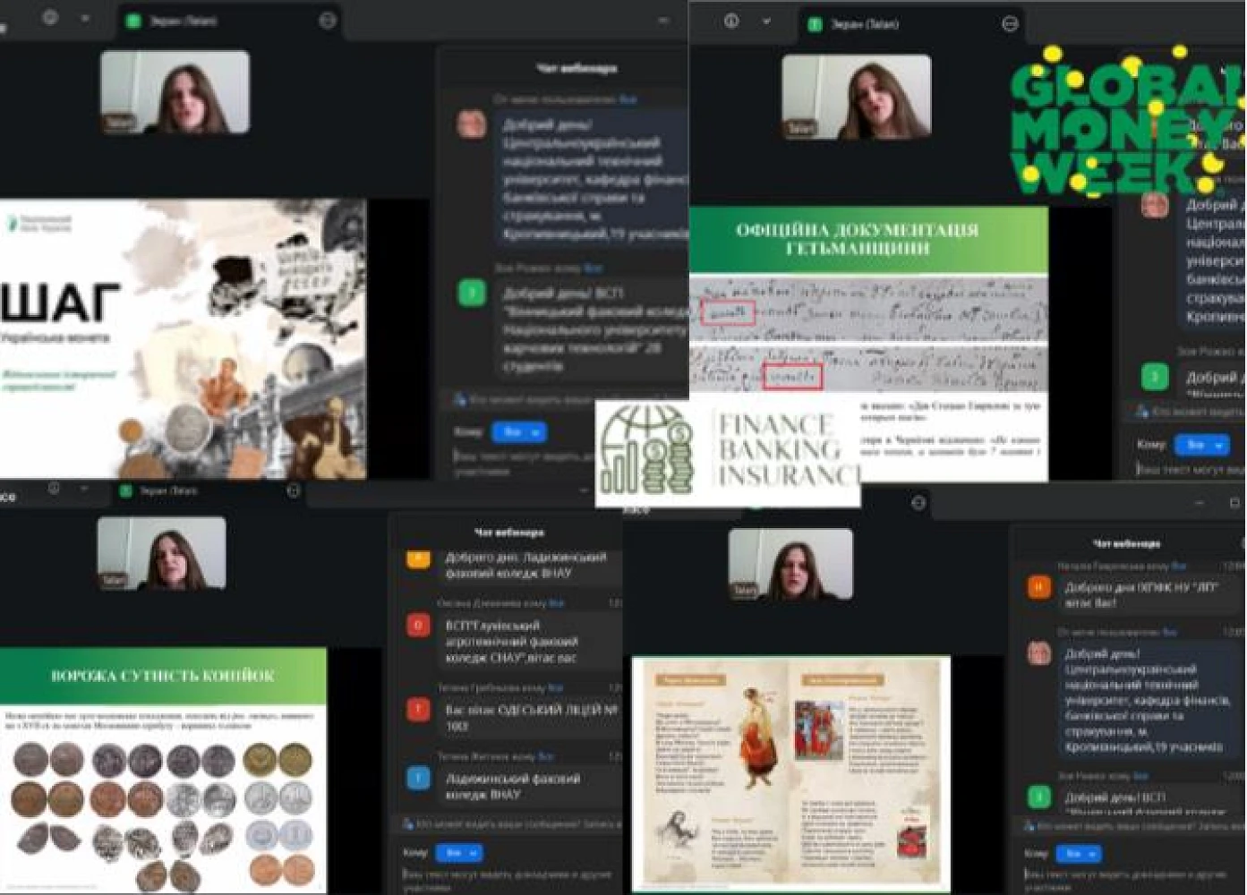This screenshot has width=1247, height=895.
Task: Click the red 'T' avatar beside ОДЕСЬКИЙ ЛІЦЕЙ message
Action: 418,710
